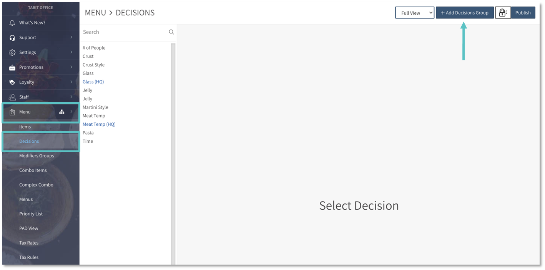Open the Tax Rates menu entry
The height and width of the screenshot is (270, 545).
click(29, 243)
